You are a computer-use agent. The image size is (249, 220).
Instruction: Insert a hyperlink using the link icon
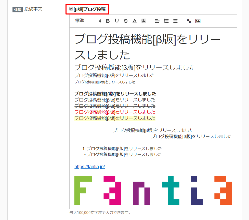[189, 21]
